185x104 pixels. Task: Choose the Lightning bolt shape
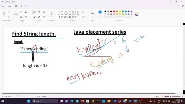click(x=75, y=17)
